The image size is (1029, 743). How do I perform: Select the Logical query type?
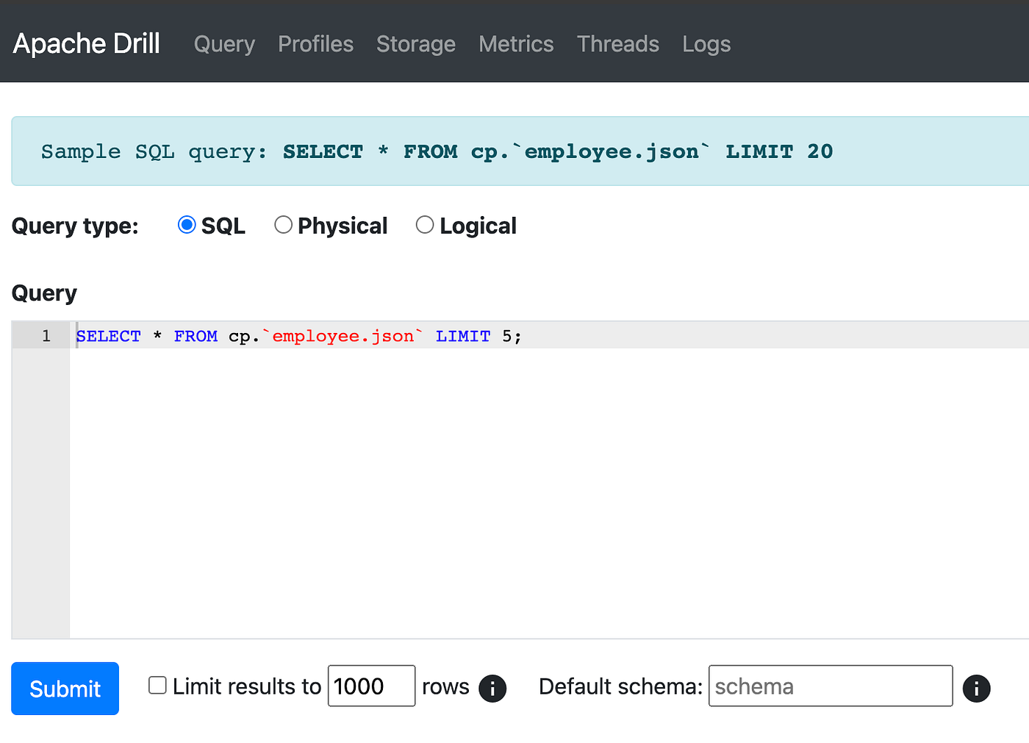pyautogui.click(x=425, y=225)
